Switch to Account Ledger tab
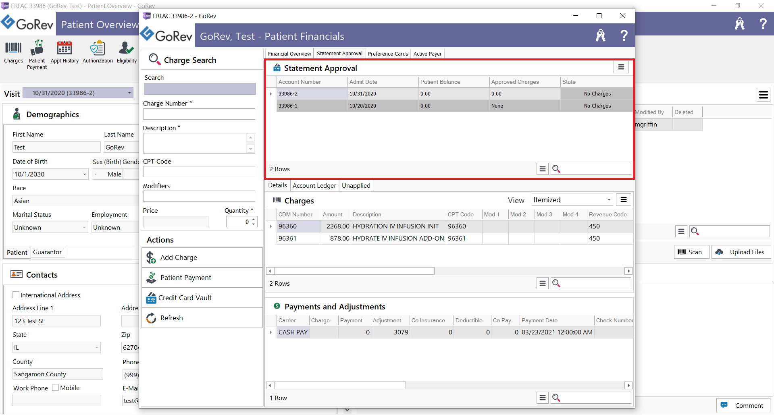Image resolution: width=774 pixels, height=415 pixels. point(314,185)
